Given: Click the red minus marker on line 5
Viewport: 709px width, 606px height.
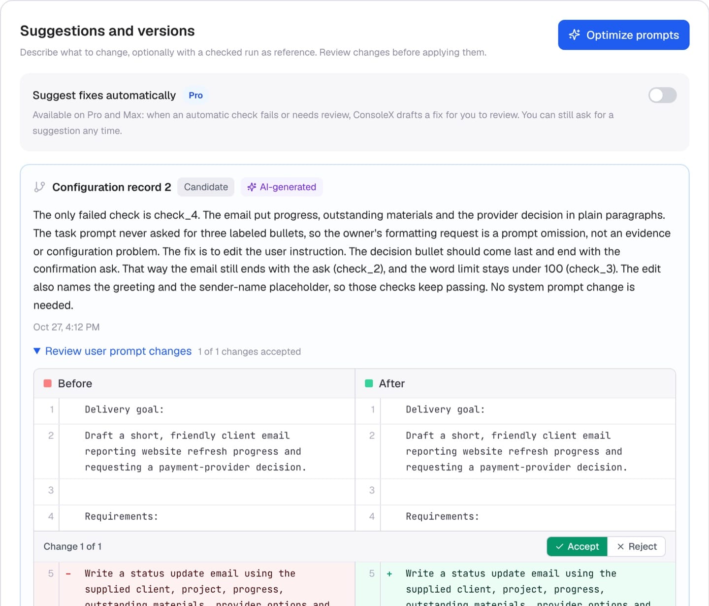Looking at the screenshot, I should [x=68, y=573].
